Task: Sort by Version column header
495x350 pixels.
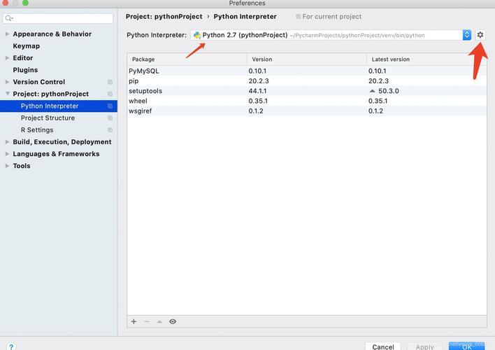Action: (x=306, y=59)
